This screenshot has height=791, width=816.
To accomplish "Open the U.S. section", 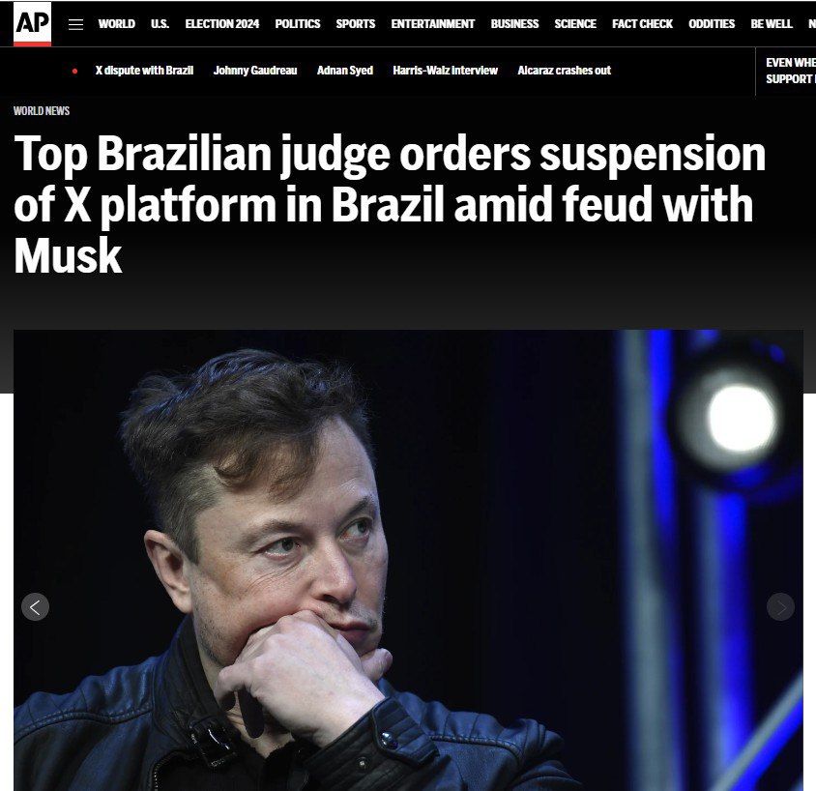I will (x=160, y=24).
